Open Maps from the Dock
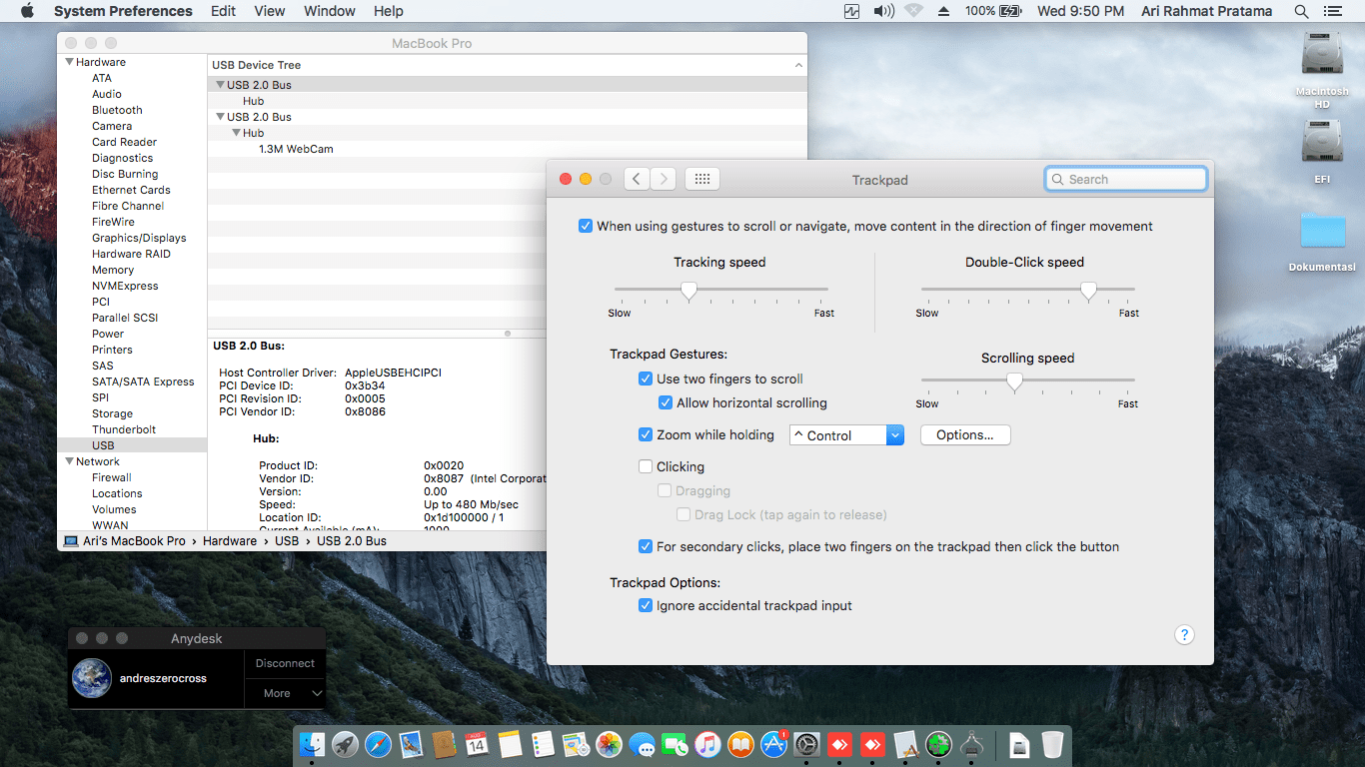This screenshot has width=1365, height=767. (576, 744)
